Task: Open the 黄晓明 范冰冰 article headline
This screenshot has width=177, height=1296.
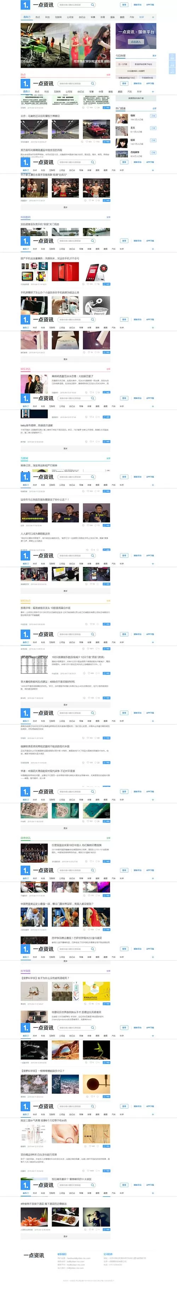Action: click(x=72, y=376)
